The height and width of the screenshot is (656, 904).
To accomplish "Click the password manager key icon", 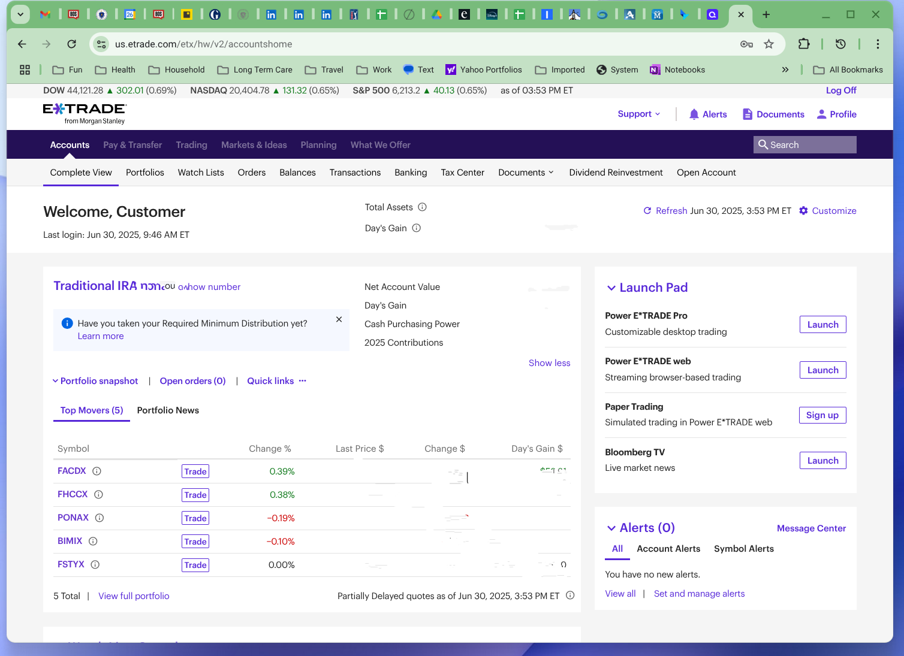I will point(746,44).
